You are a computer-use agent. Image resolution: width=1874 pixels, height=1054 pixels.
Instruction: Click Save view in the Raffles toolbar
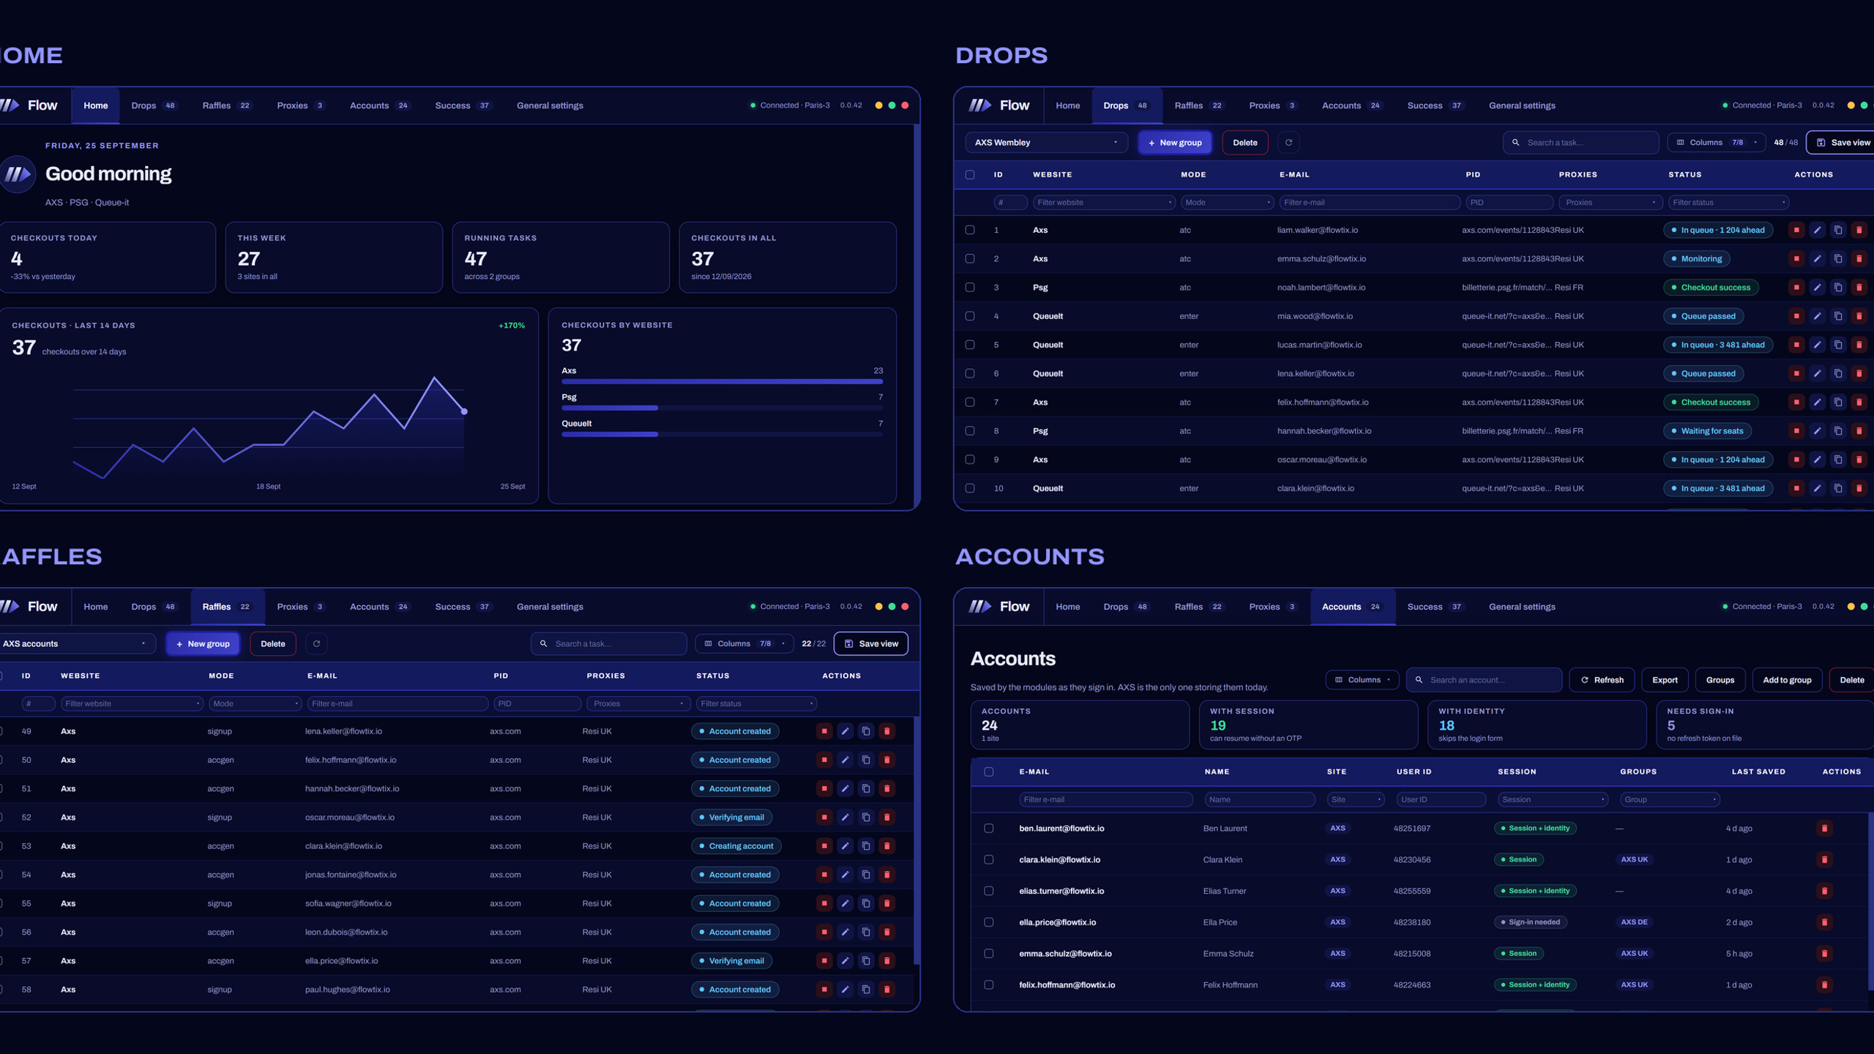[871, 644]
